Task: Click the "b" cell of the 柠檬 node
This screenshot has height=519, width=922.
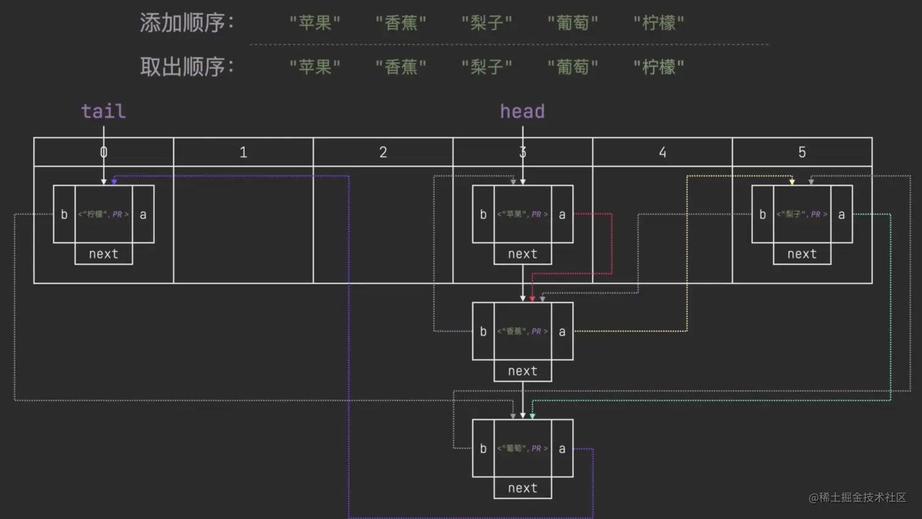Action: point(64,214)
